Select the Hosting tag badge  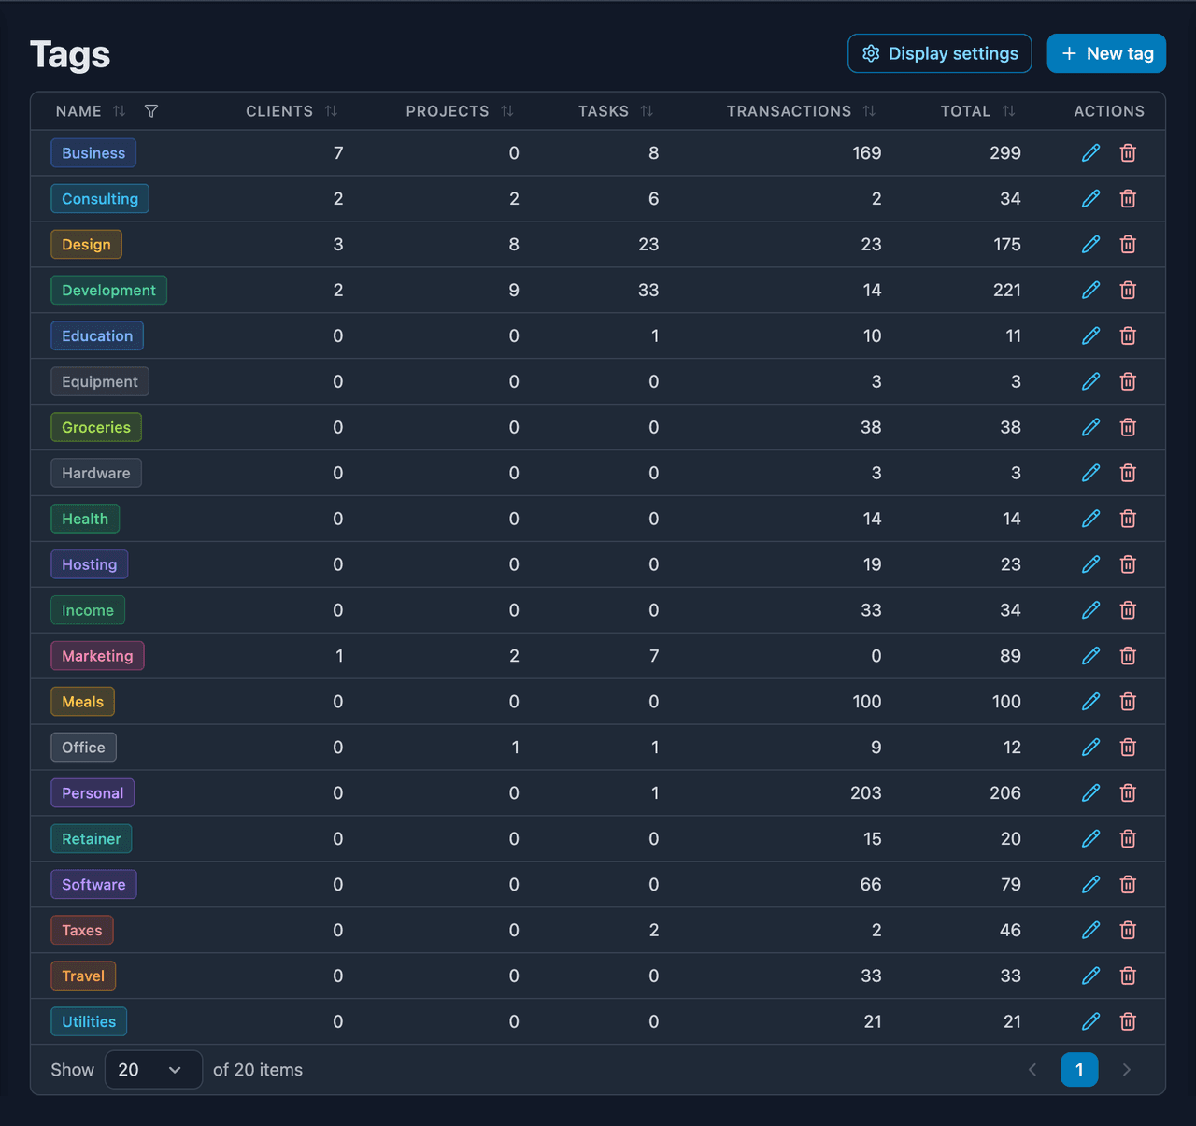(90, 565)
